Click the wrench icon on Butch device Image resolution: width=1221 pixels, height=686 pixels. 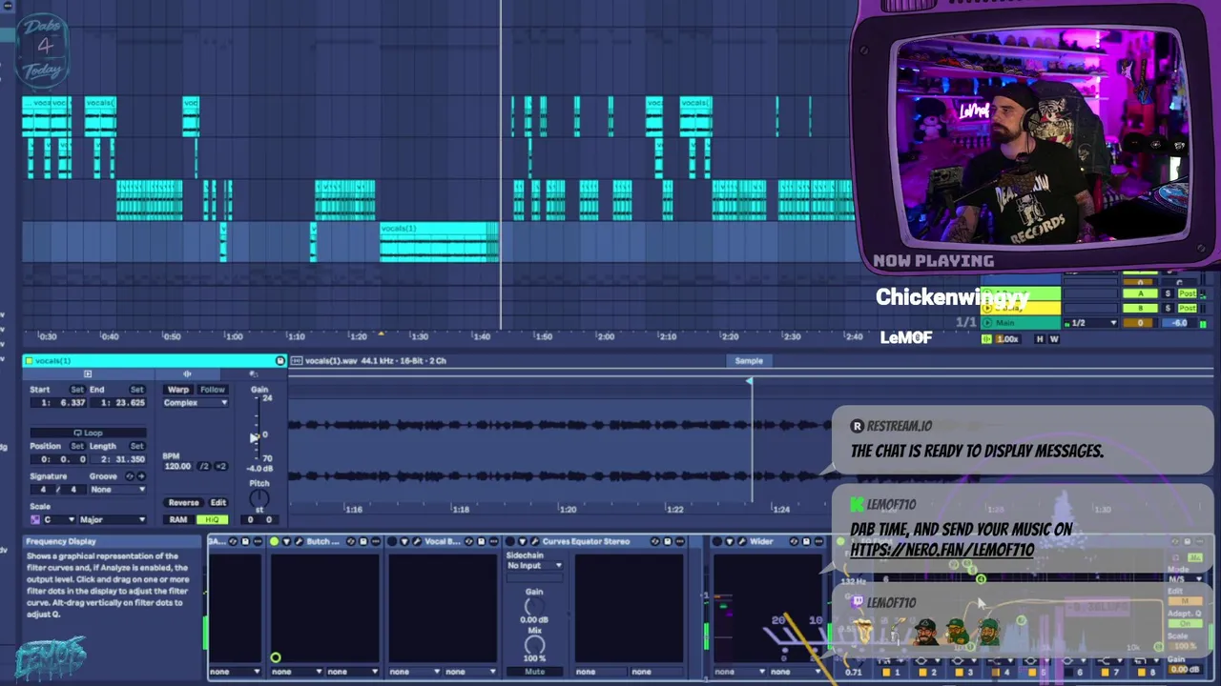pyautogui.click(x=299, y=541)
